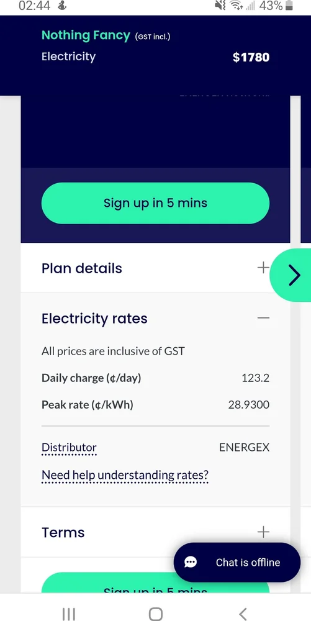This screenshot has height=621, width=311.
Task: Tap the Wi-Fi status icon
Action: point(237,6)
